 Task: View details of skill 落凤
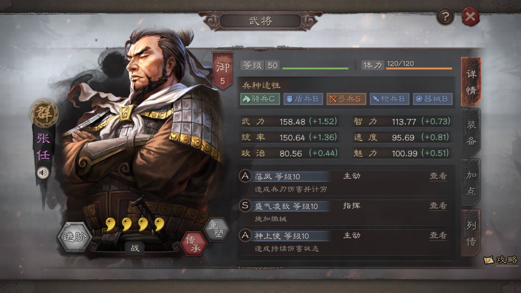pyautogui.click(x=438, y=176)
